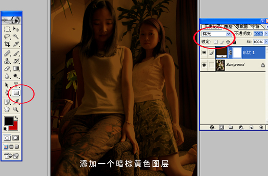This screenshot has width=268, height=176.
Task: Hide the Background layer
Action: pyautogui.click(x=204, y=65)
